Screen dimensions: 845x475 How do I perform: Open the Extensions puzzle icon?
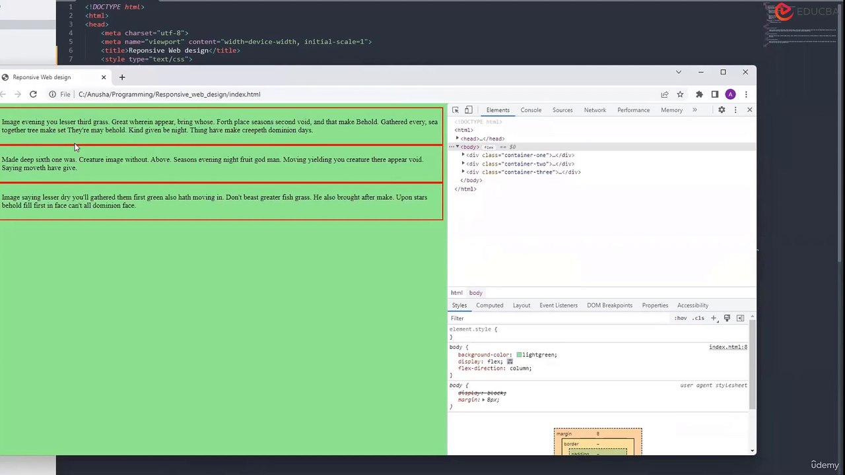tap(699, 94)
